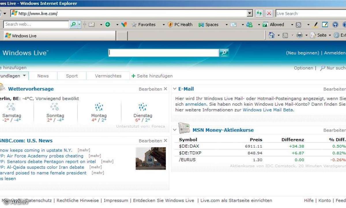Screen dimensions: 346x208
Task: Expand the address bar URL dropdown
Action: tap(250, 13)
